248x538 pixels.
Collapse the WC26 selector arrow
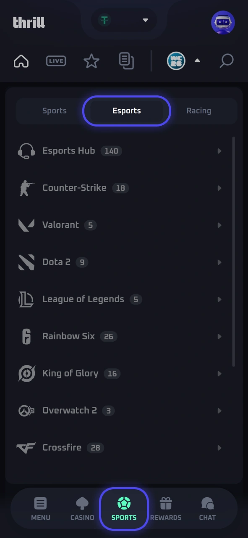(x=197, y=61)
